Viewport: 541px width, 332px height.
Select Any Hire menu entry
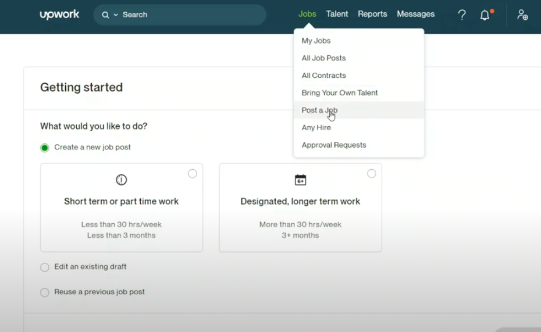(x=359, y=127)
